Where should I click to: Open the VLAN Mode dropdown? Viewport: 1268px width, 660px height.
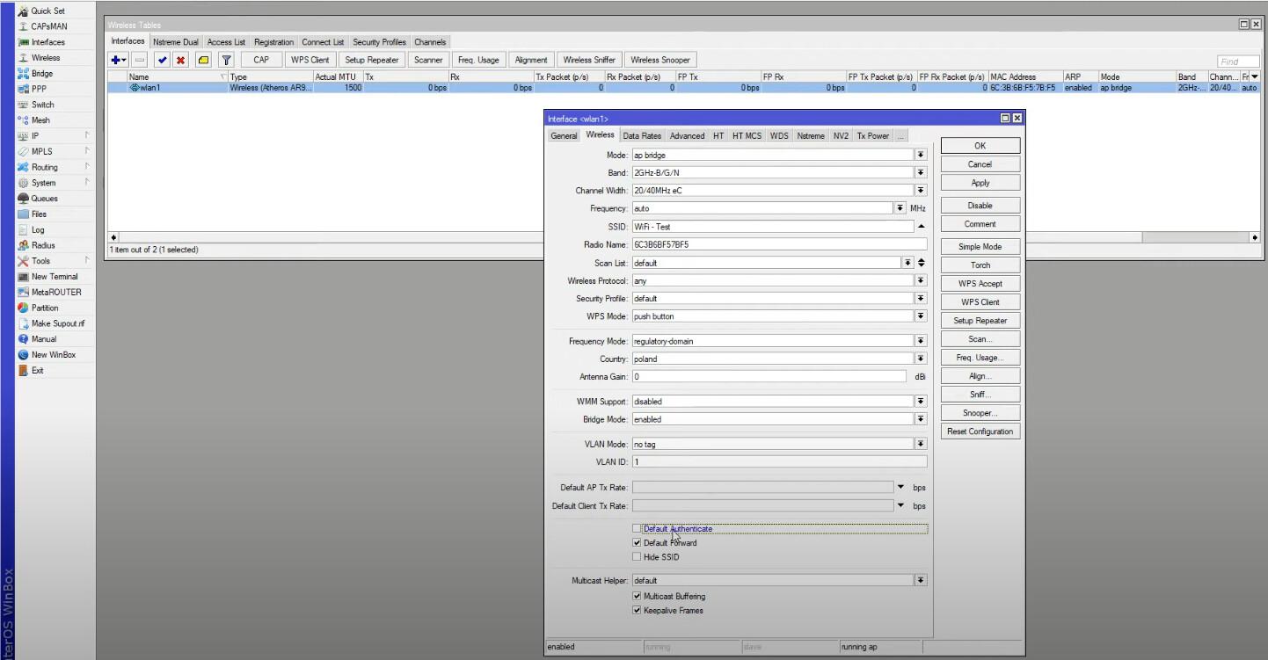tap(921, 445)
